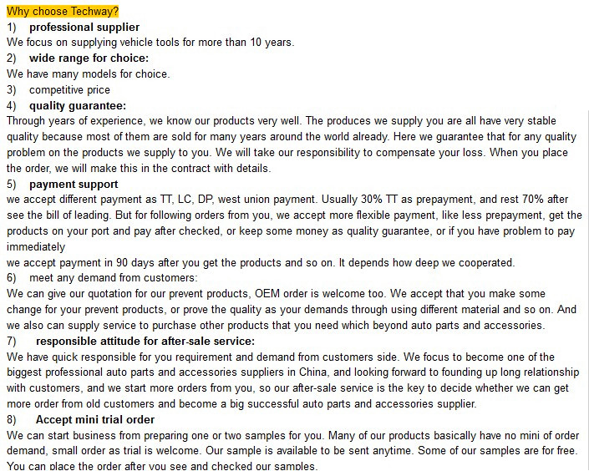Click the 'Accept mini trial order' heading
The width and height of the screenshot is (589, 471).
(x=95, y=419)
